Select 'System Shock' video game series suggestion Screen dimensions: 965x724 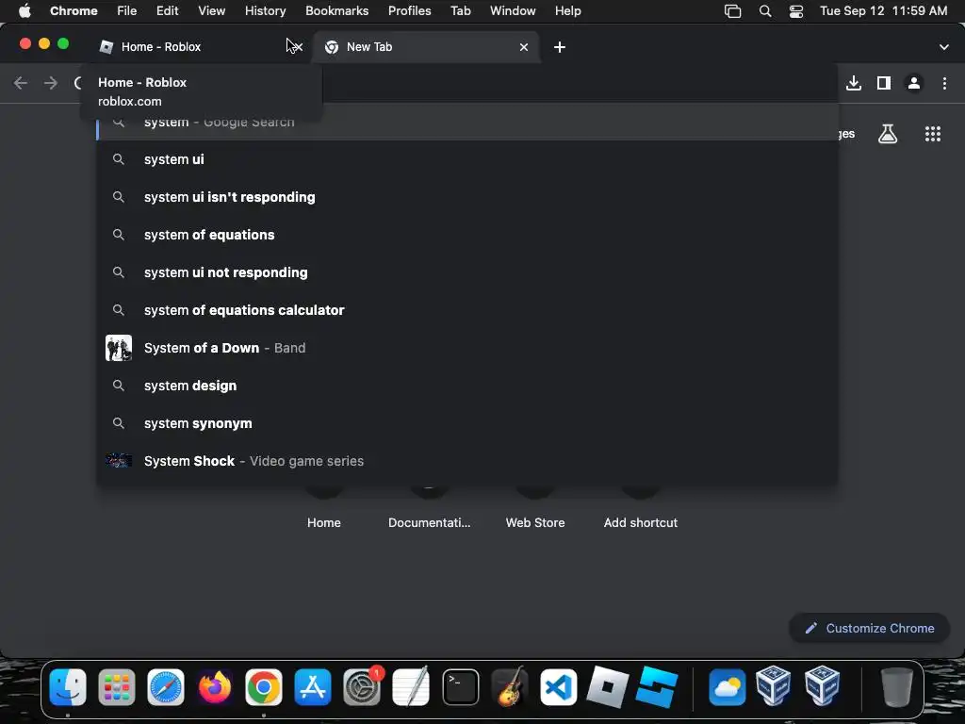tap(467, 461)
